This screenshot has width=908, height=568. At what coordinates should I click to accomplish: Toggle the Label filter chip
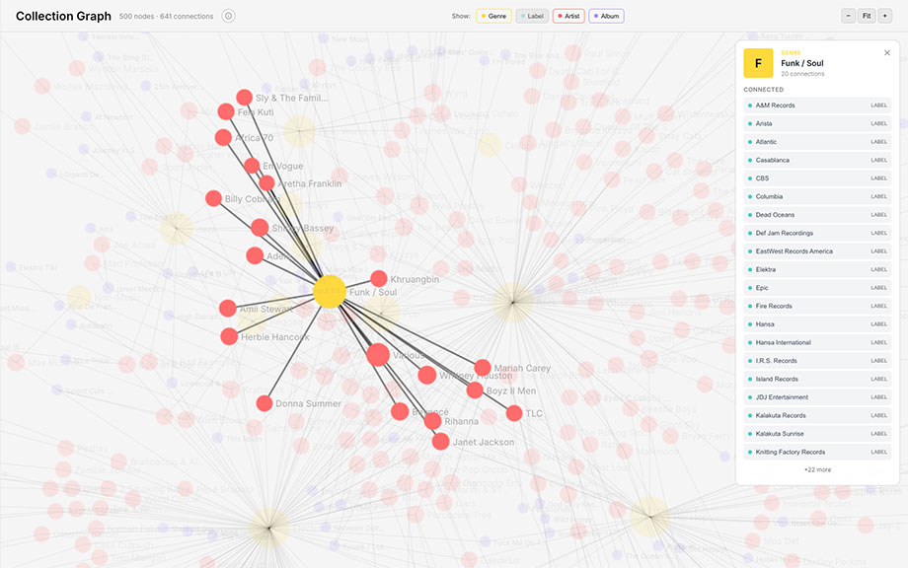(532, 16)
